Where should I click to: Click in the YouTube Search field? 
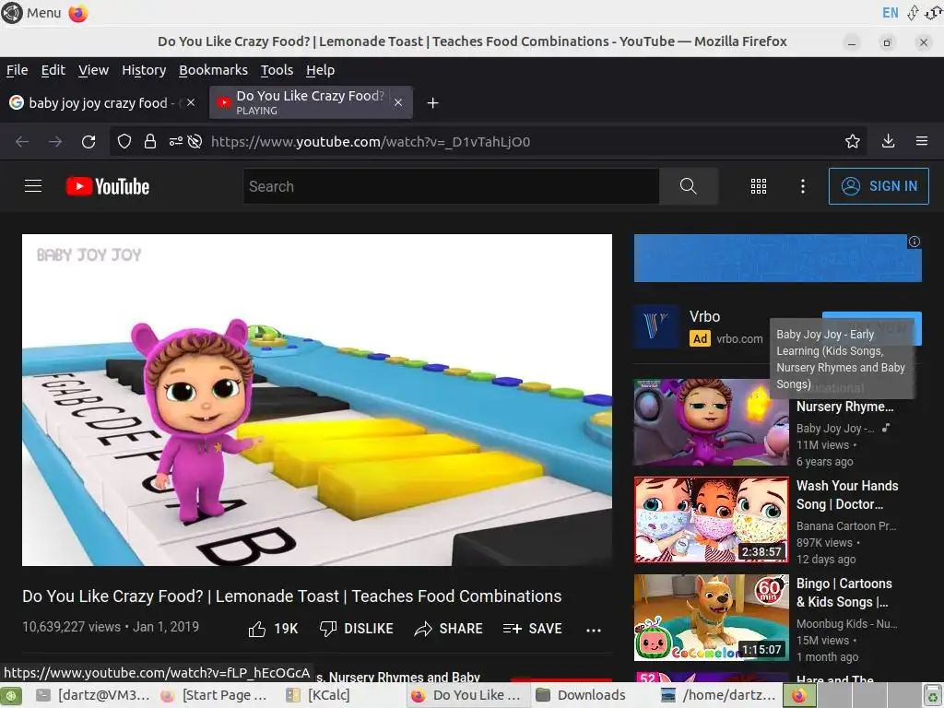pos(452,186)
